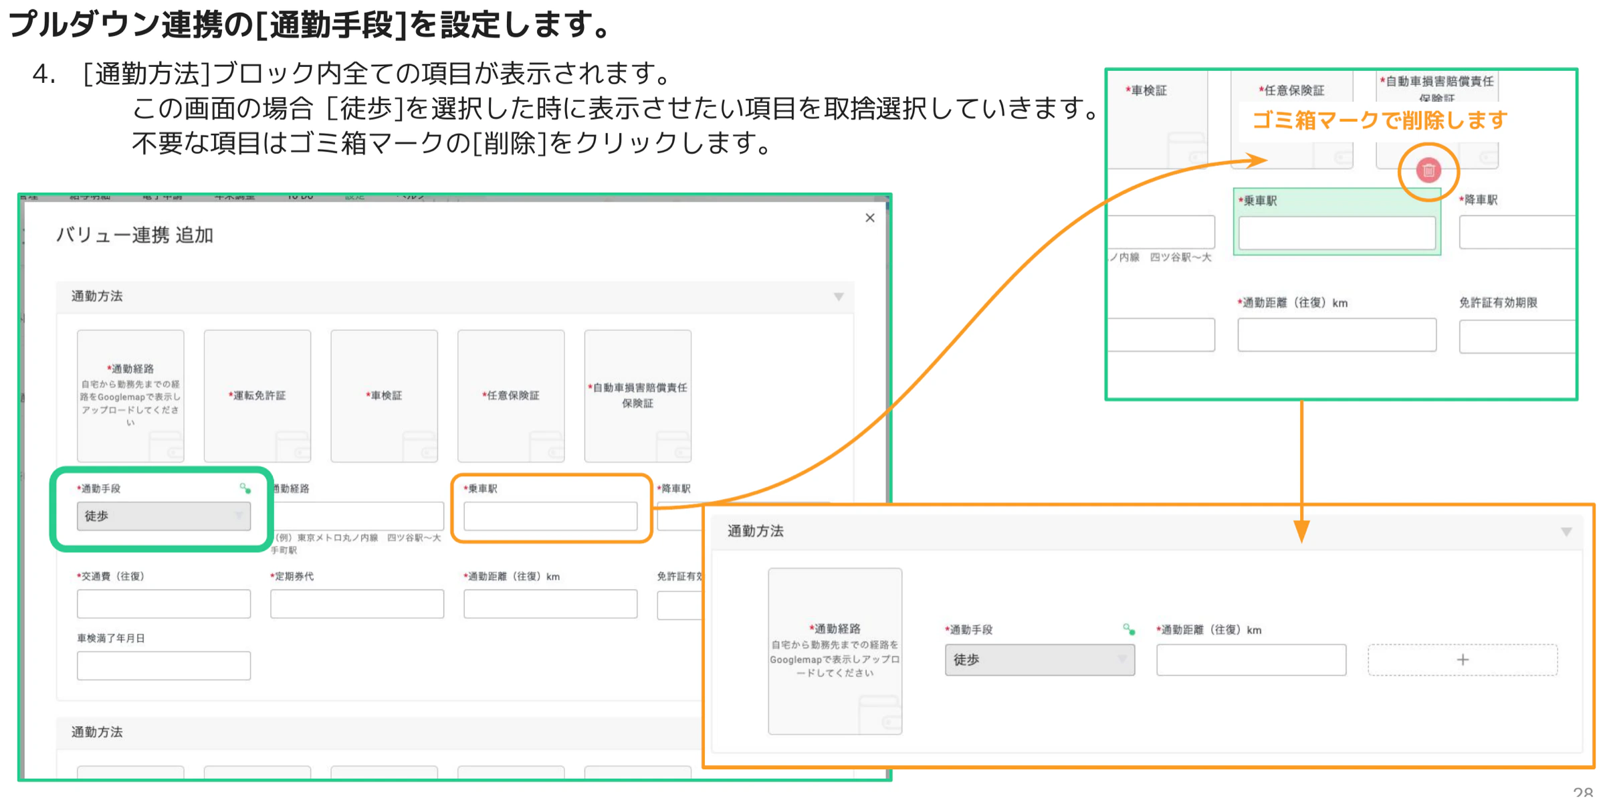
Task: Click the バリュー連携 追加 dialog title
Action: 134,235
